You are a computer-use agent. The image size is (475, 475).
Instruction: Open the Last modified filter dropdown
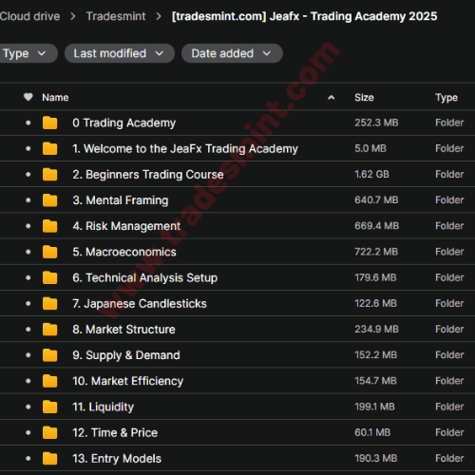120,53
